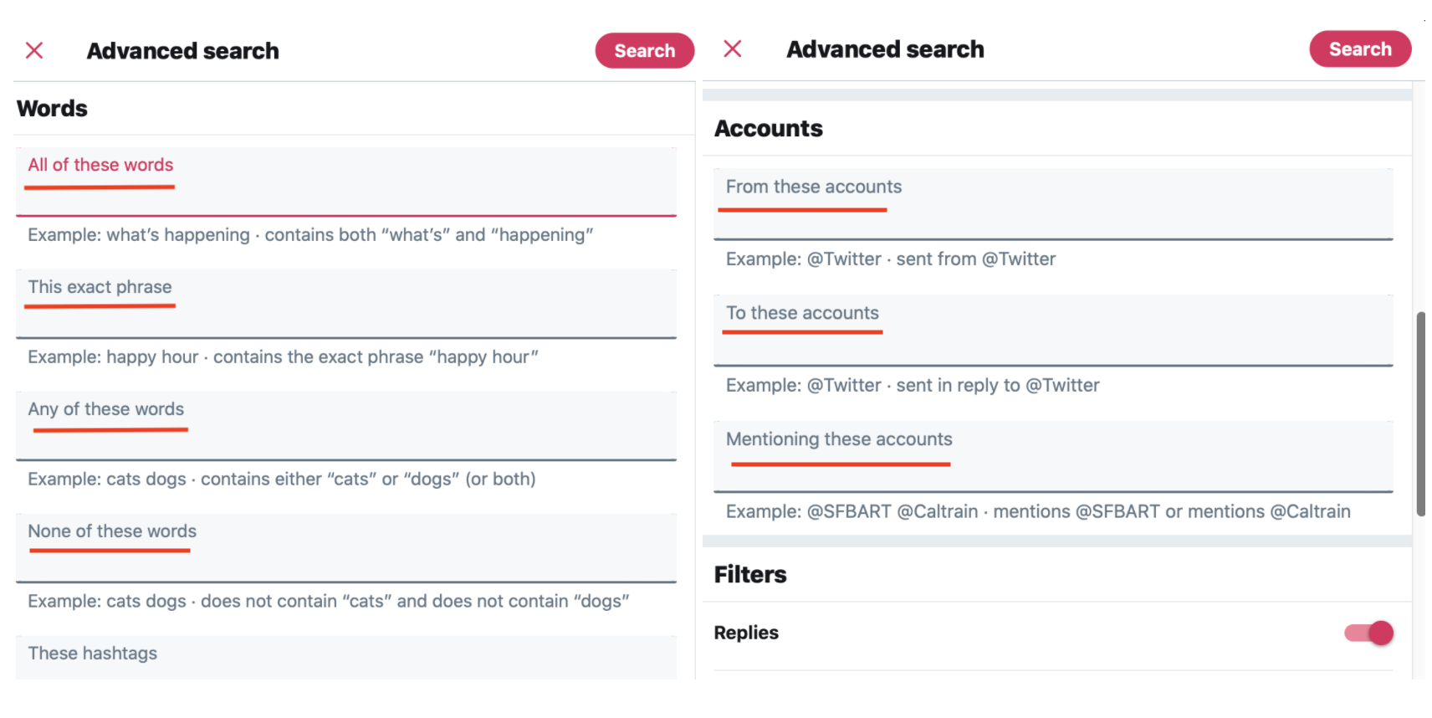1432x718 pixels.
Task: Click into the "This exact phrase" field
Action: click(345, 304)
